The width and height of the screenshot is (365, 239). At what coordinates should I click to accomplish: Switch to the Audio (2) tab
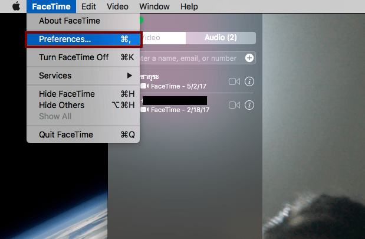pyautogui.click(x=221, y=38)
